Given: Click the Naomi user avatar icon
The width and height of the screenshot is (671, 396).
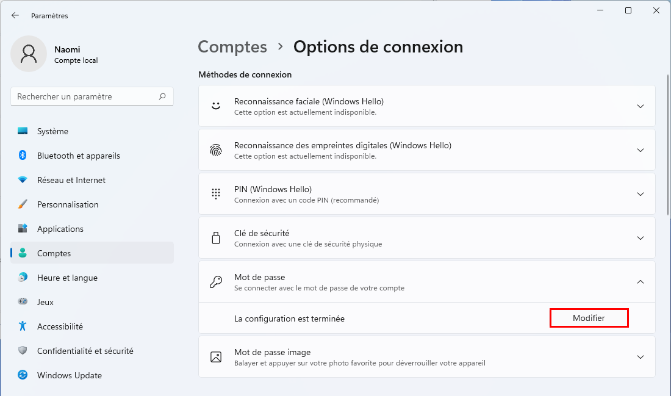Looking at the screenshot, I should click(x=29, y=54).
